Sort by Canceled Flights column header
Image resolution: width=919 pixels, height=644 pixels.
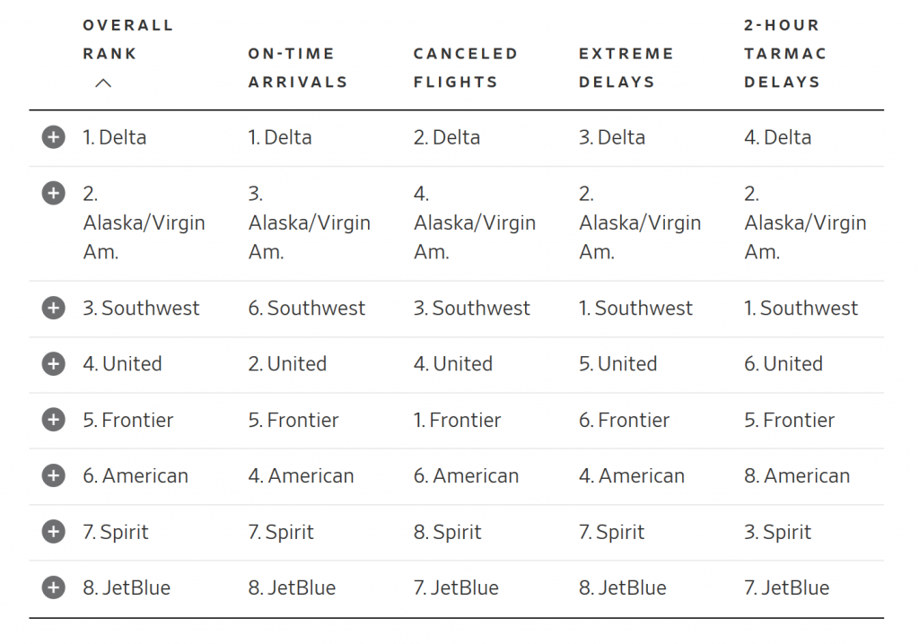[x=466, y=67]
